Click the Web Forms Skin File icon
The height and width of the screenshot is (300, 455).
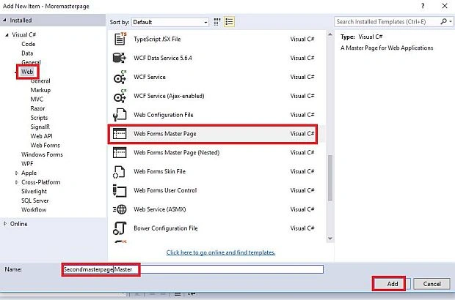(119, 171)
